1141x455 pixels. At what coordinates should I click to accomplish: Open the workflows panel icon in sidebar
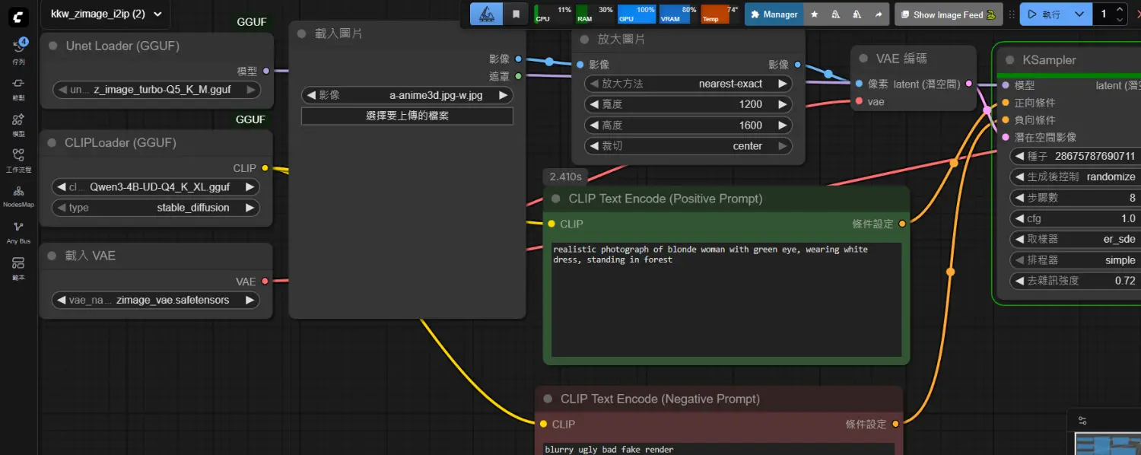click(x=18, y=159)
